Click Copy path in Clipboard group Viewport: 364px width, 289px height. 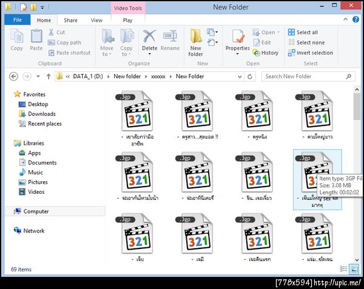(64, 42)
